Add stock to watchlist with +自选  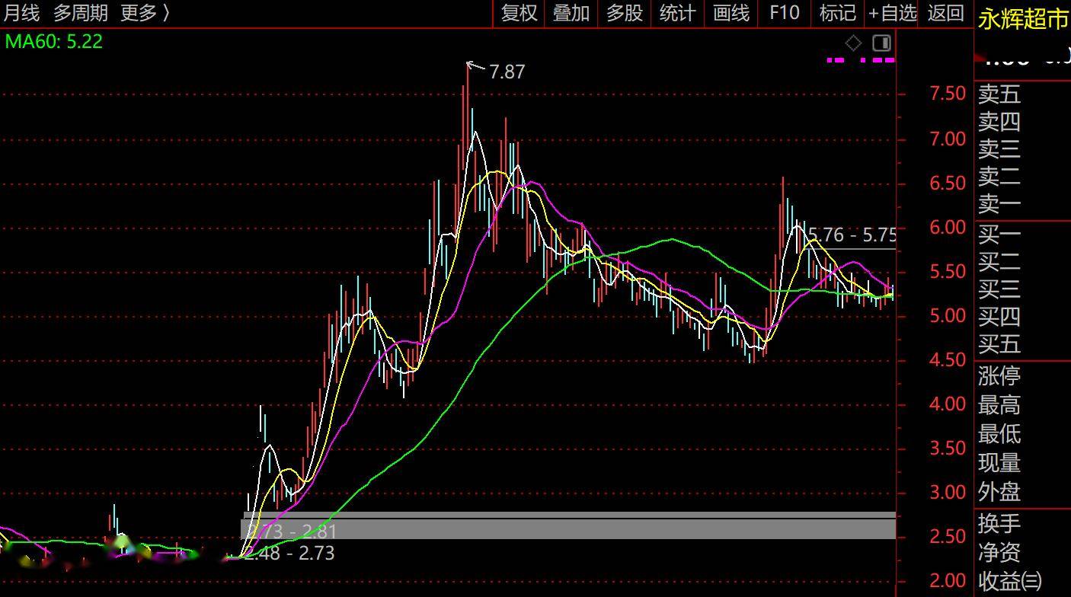[x=892, y=13]
